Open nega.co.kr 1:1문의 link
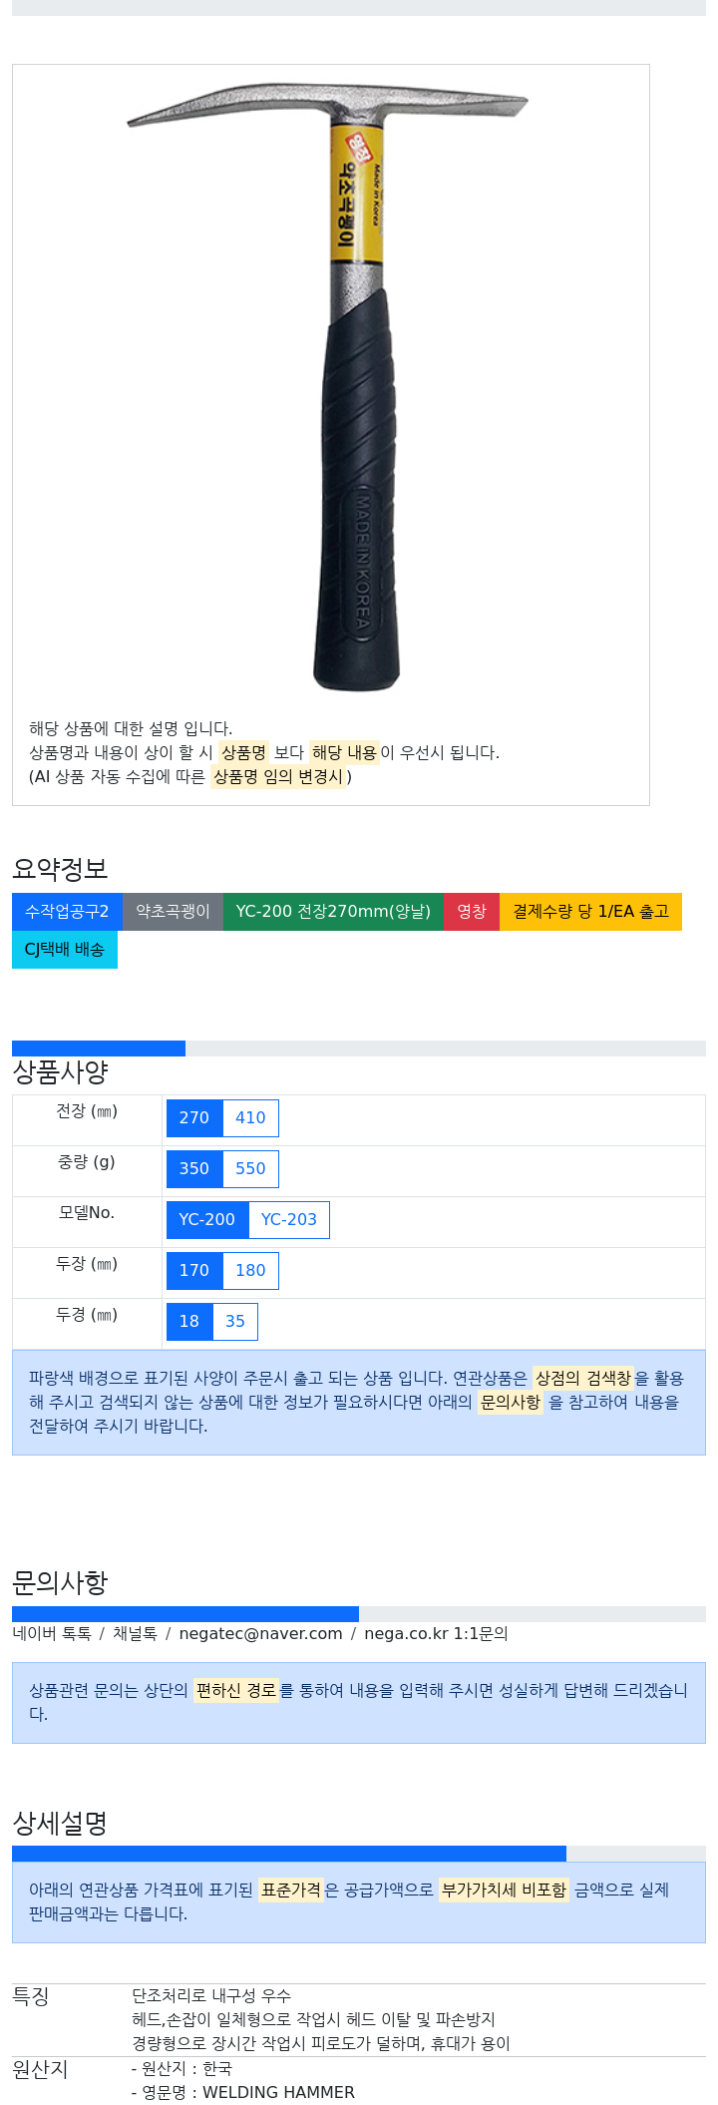The width and height of the screenshot is (718, 2105). tap(436, 1634)
